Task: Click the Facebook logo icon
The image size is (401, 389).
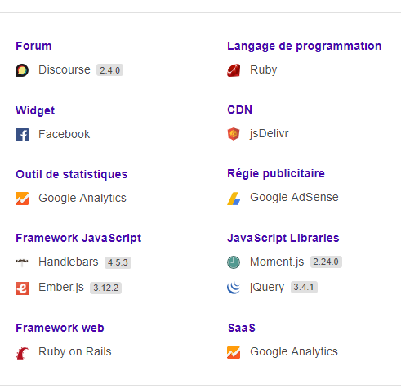Action: coord(22,135)
